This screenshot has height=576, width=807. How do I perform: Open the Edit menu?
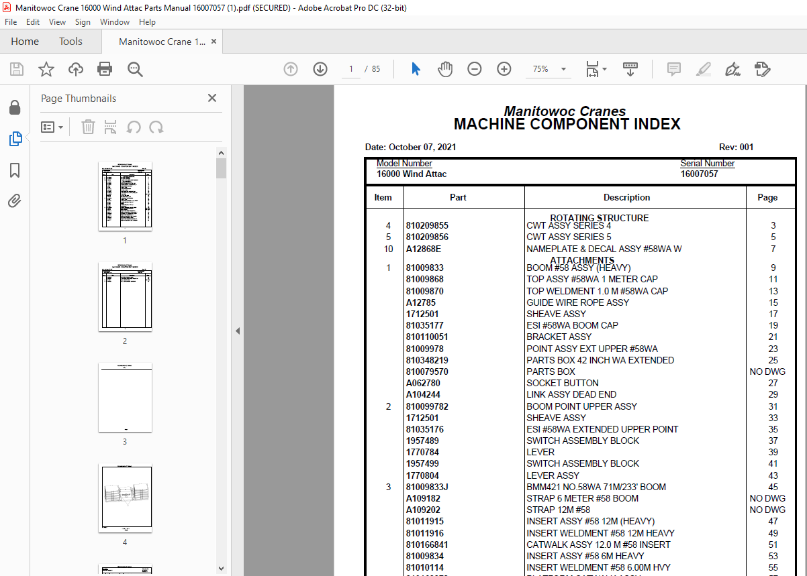[33, 22]
